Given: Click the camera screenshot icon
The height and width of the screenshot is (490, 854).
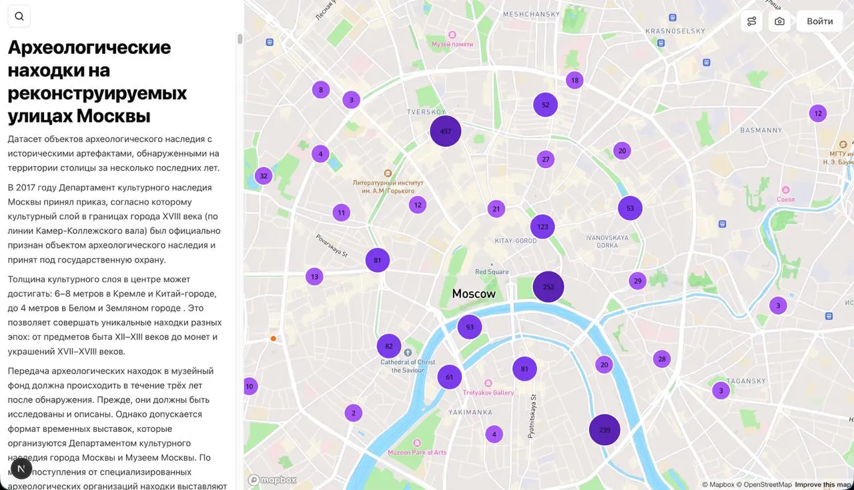Looking at the screenshot, I should [x=779, y=21].
